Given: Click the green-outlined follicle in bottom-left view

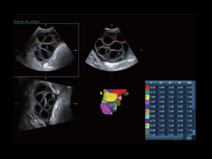Looking at the screenshot, I should [x=41, y=89].
